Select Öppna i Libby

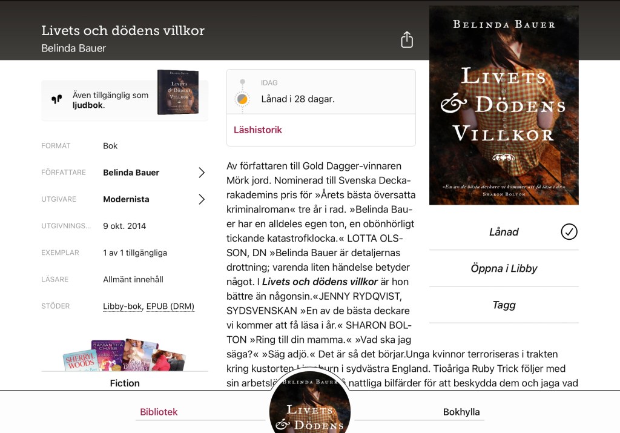(504, 268)
